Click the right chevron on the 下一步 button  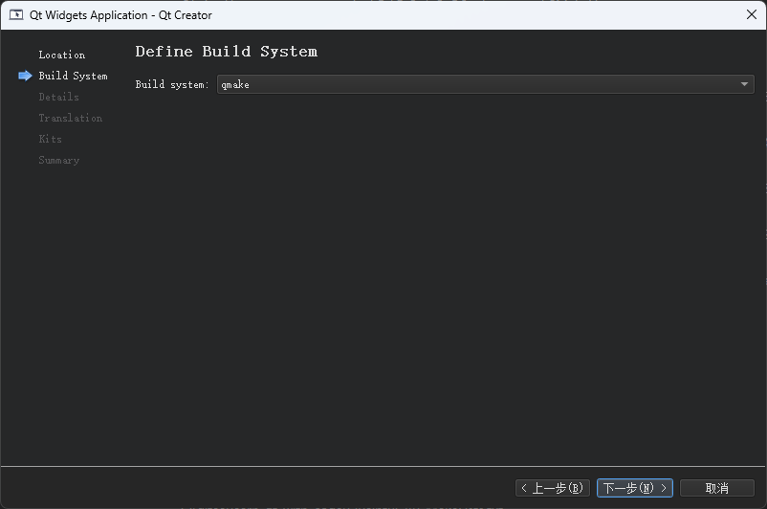[x=664, y=489]
